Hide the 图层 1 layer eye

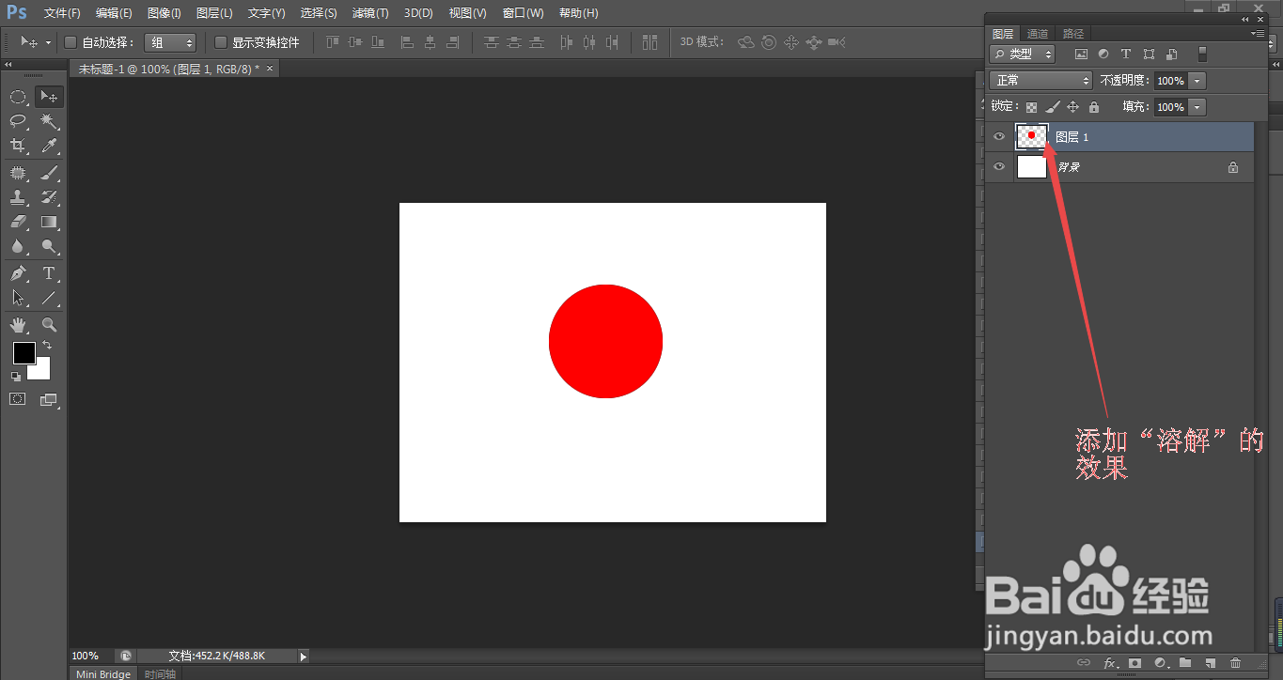999,137
